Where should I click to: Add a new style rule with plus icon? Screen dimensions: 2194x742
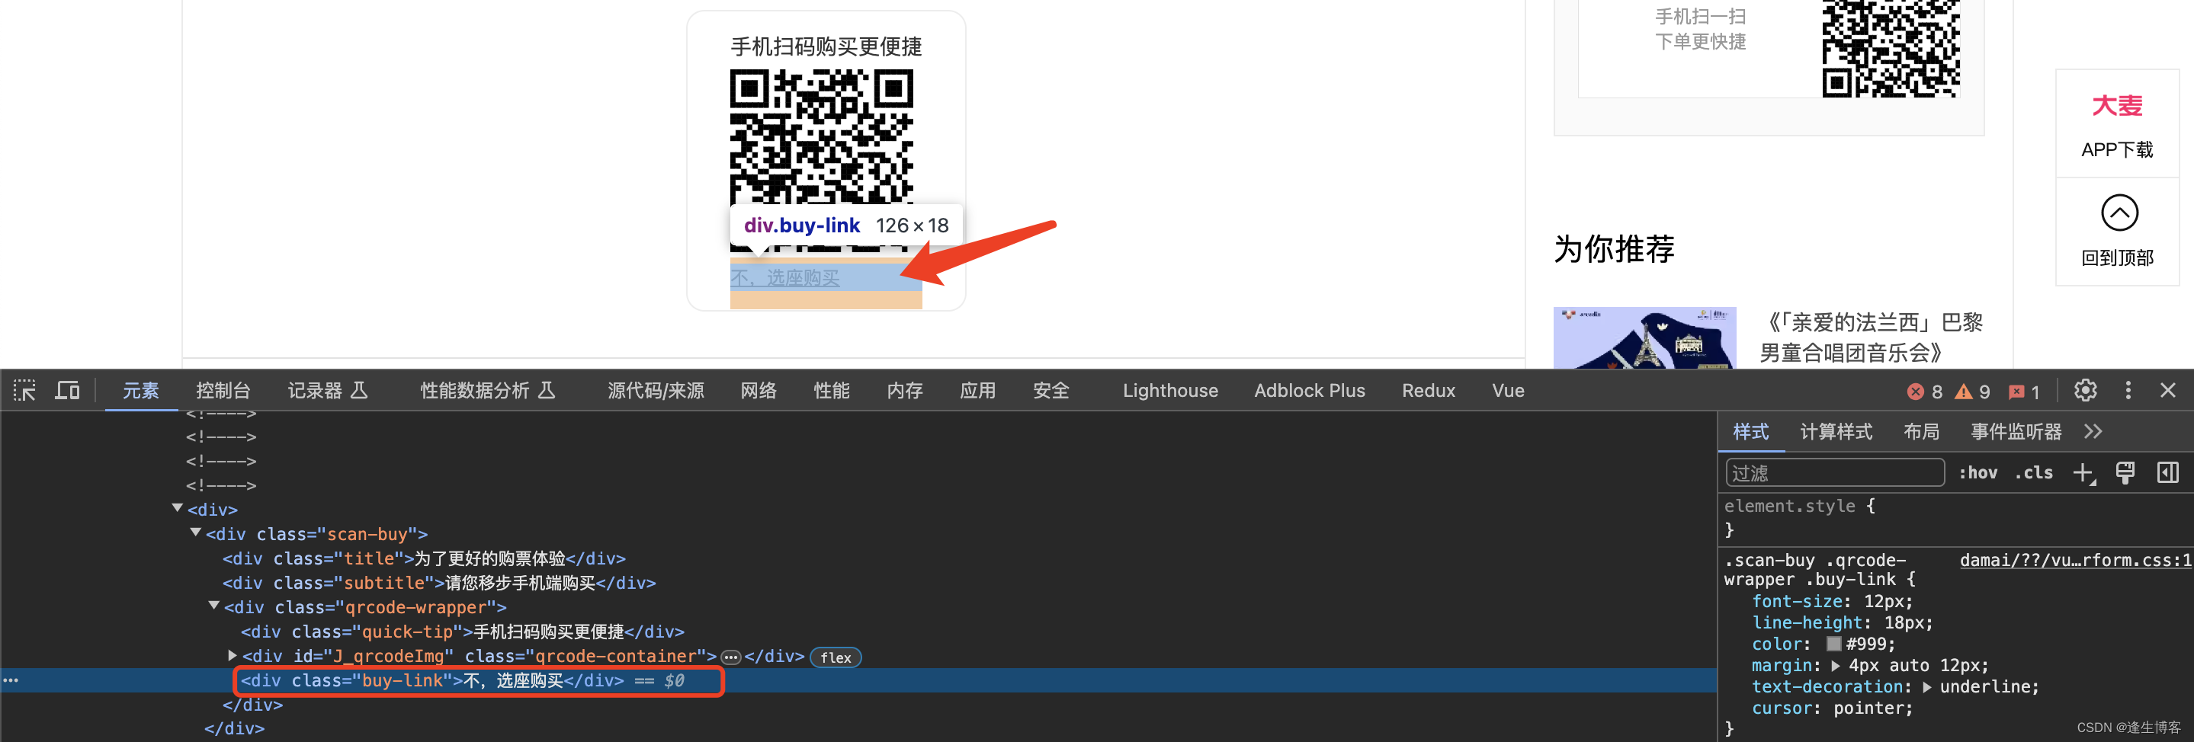[2083, 473]
